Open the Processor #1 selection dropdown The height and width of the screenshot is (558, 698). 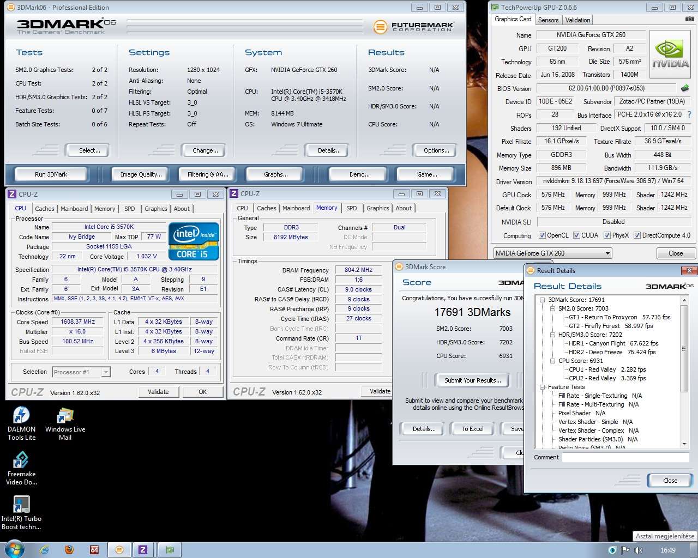pos(81,372)
